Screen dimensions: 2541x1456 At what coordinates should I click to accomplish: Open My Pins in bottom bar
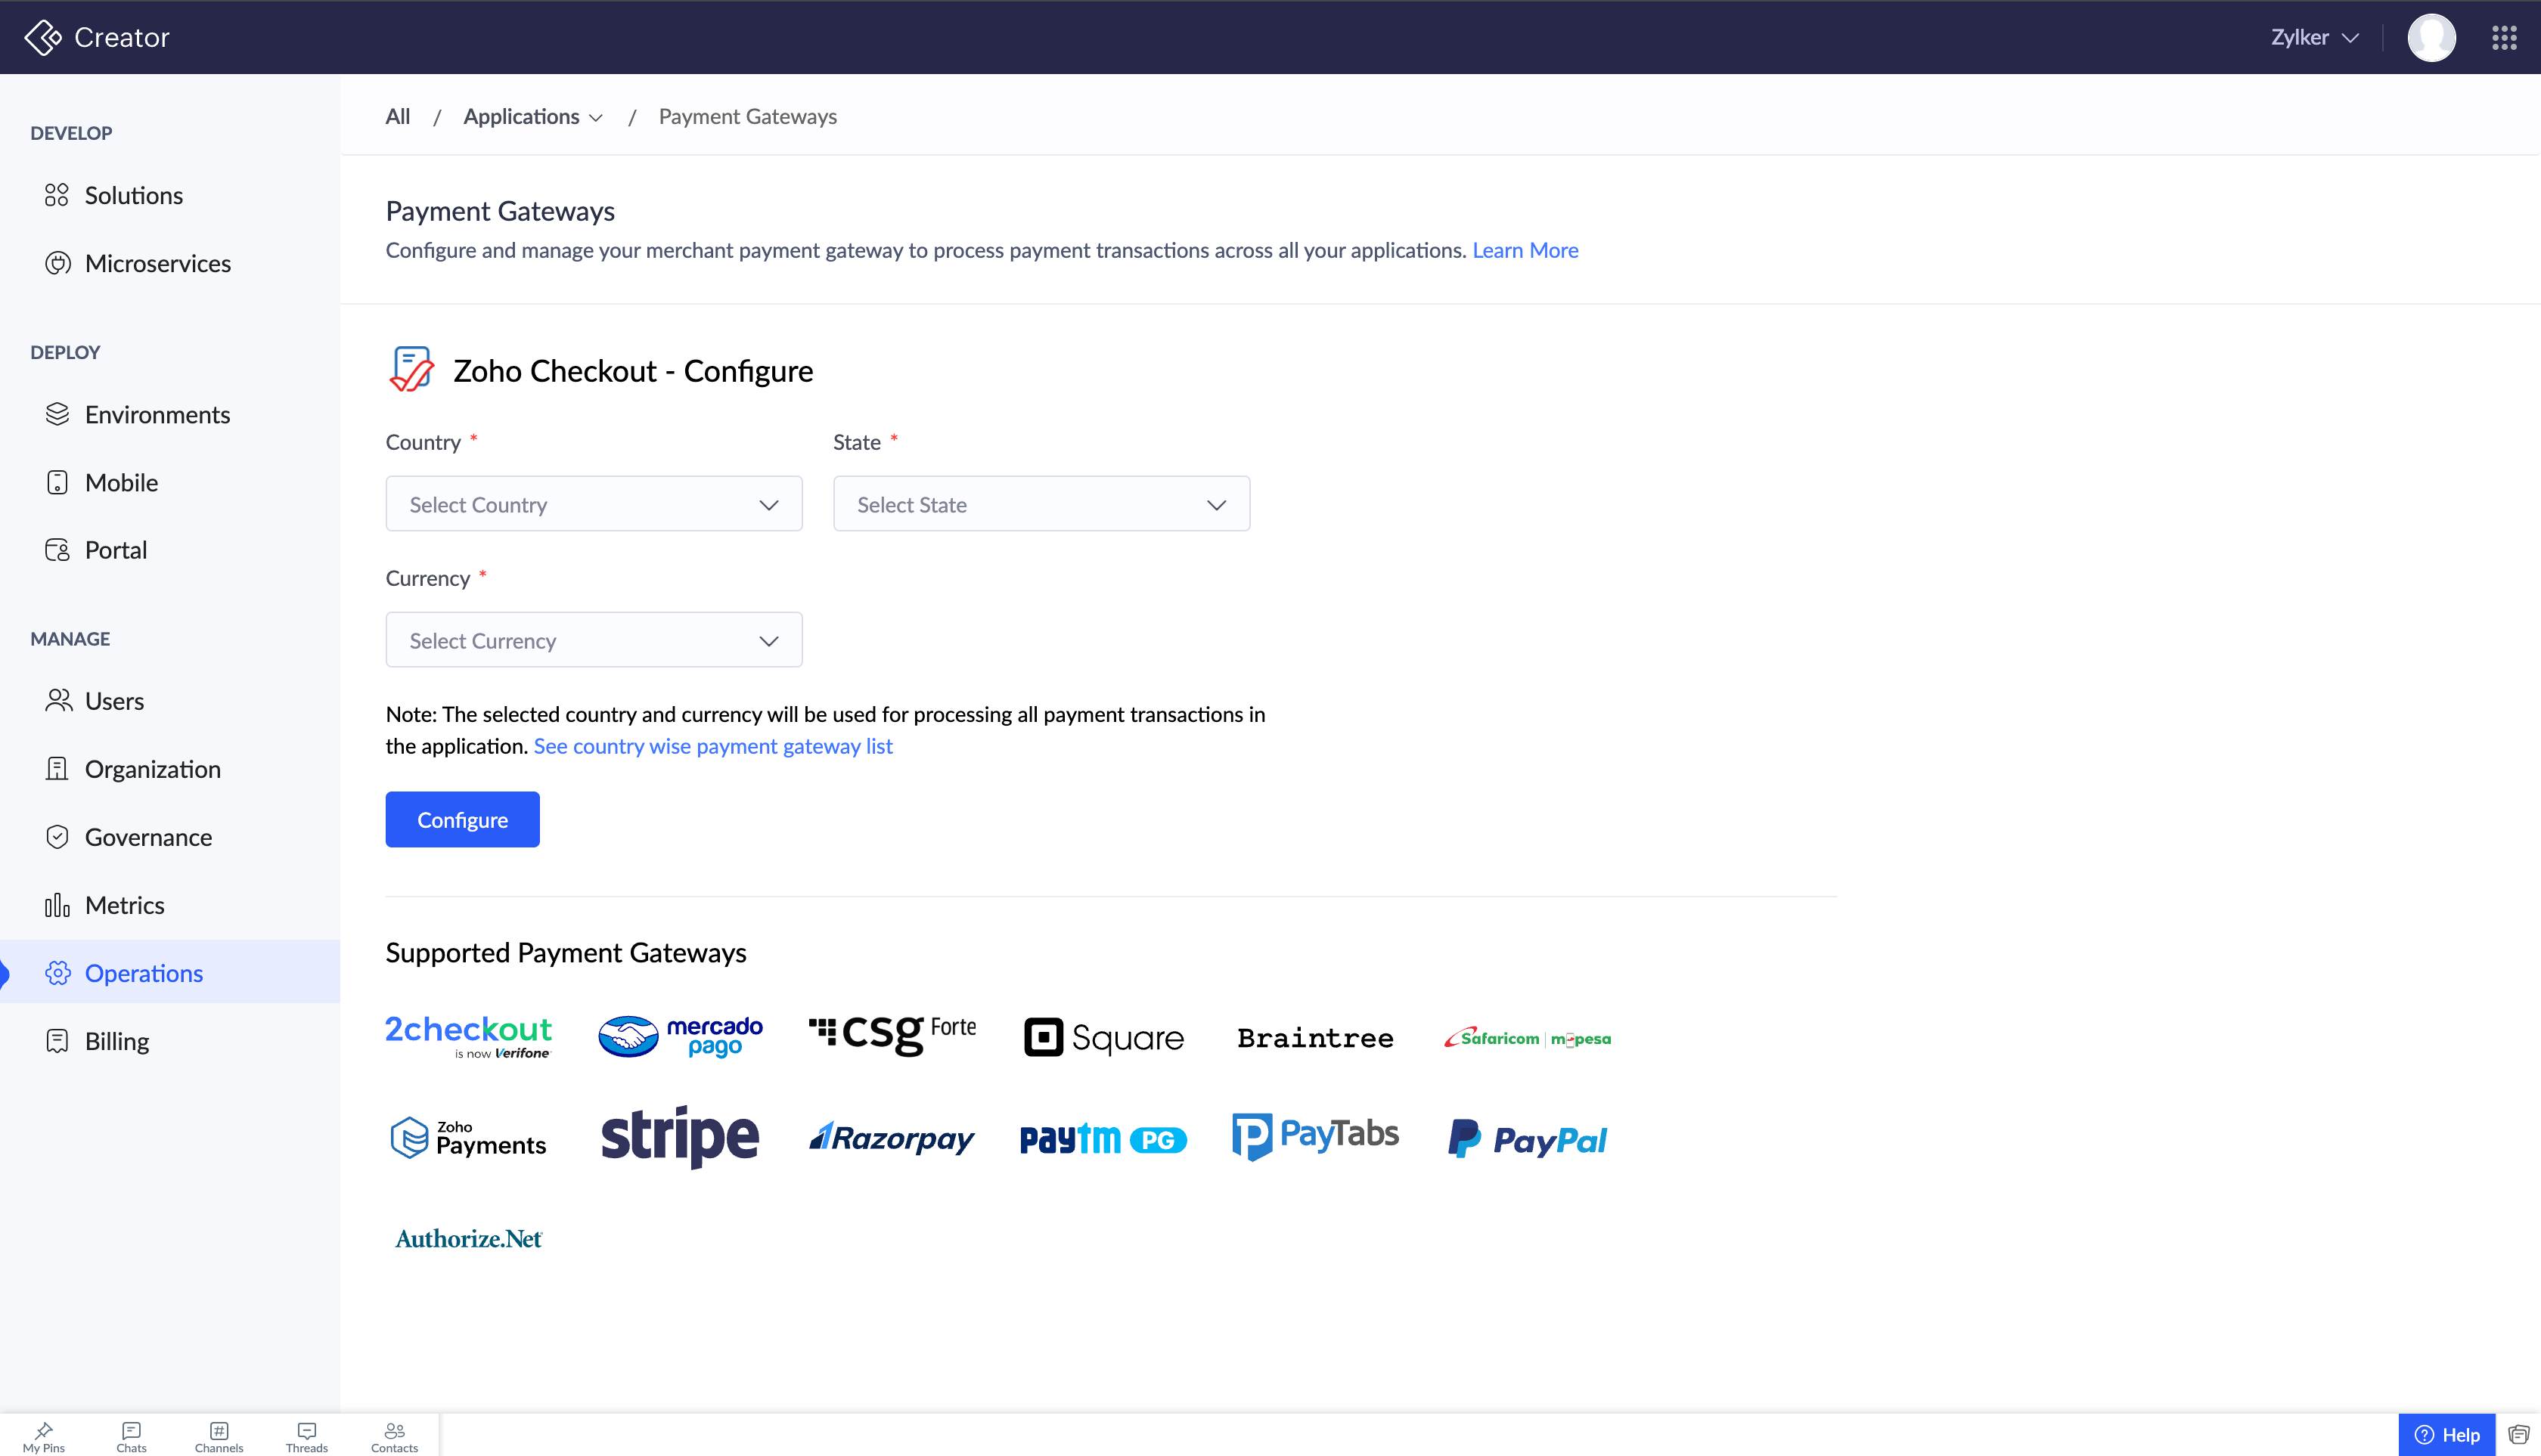click(43, 1436)
